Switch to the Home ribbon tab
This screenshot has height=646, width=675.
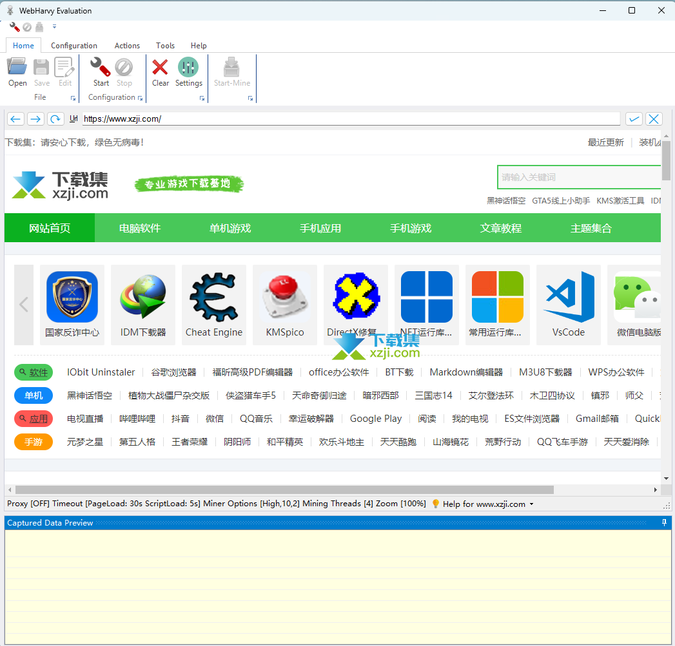pos(23,45)
